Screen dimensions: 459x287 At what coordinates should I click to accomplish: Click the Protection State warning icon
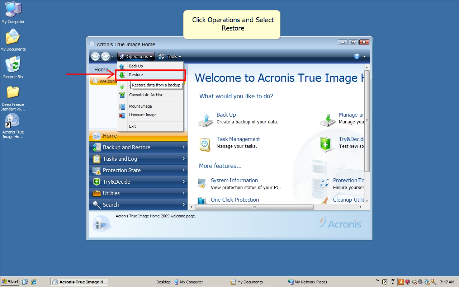[x=97, y=170]
